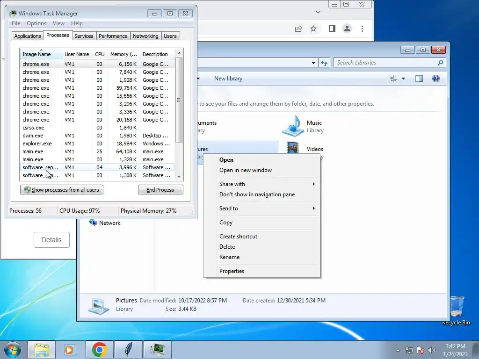Toggle the Explorer preview pane icon
This screenshot has width=479, height=359.
[419, 79]
